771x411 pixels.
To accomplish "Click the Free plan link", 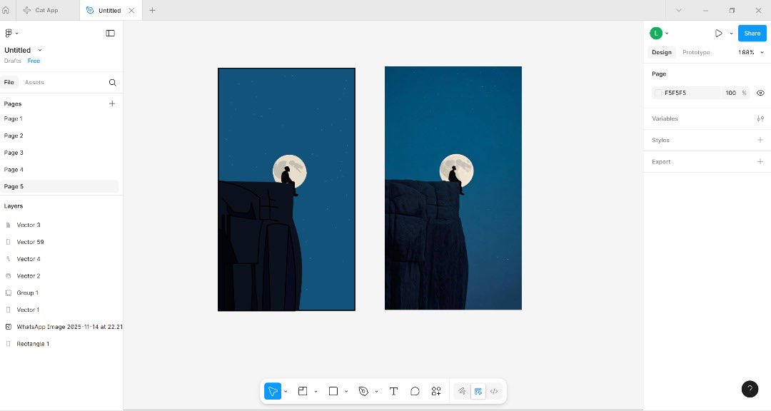I will point(34,61).
